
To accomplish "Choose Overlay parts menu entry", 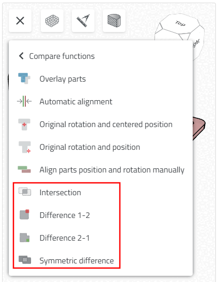I will pyautogui.click(x=63, y=79).
